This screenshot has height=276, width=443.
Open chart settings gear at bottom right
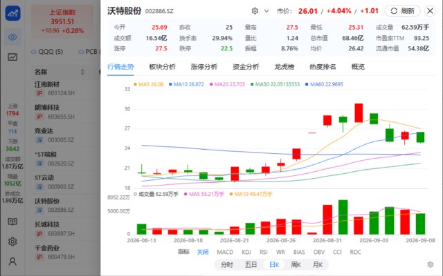pyautogui.click(x=431, y=264)
